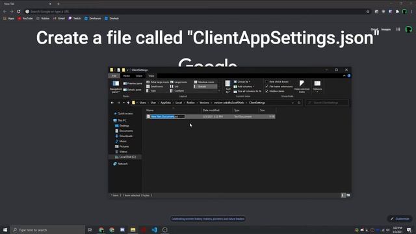Toggle the Preview pane
416x234 pixels.
tap(133, 83)
